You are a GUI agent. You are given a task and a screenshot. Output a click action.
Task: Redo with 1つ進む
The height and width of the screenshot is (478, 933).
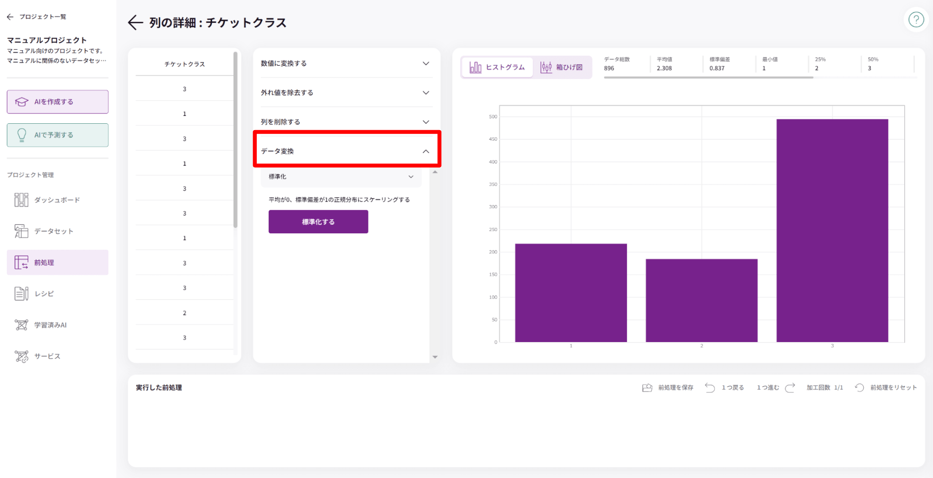(776, 387)
